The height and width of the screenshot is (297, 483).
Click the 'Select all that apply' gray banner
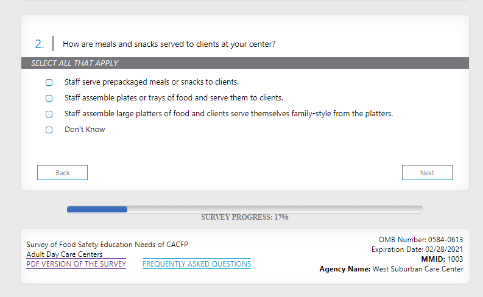245,63
